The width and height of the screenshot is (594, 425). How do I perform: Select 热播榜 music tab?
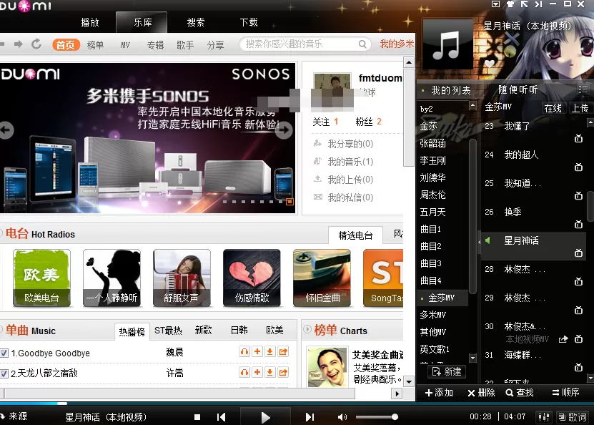[132, 332]
